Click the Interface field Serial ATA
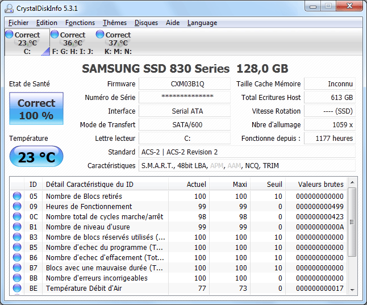This screenshot has width=367, height=305. [x=185, y=111]
